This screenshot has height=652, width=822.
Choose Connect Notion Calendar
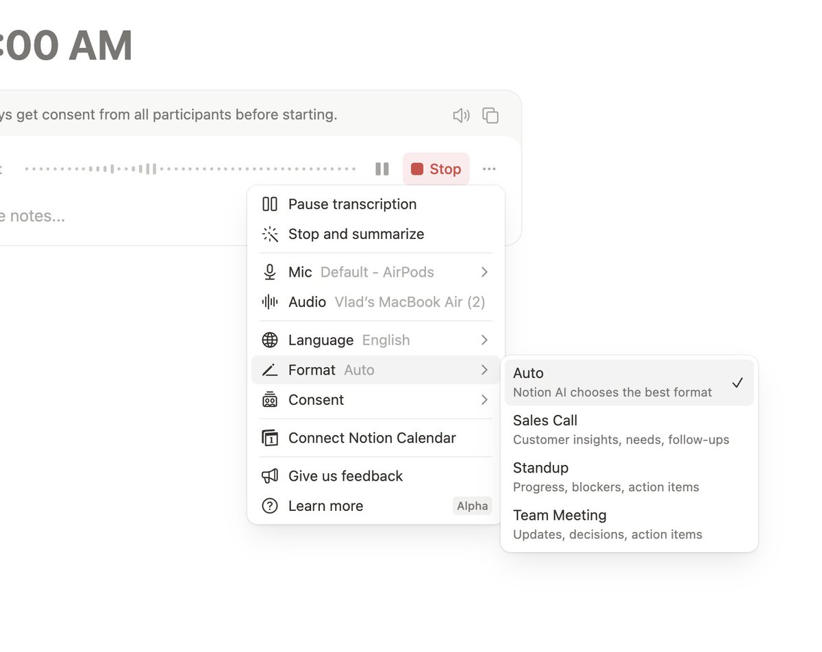click(x=376, y=438)
